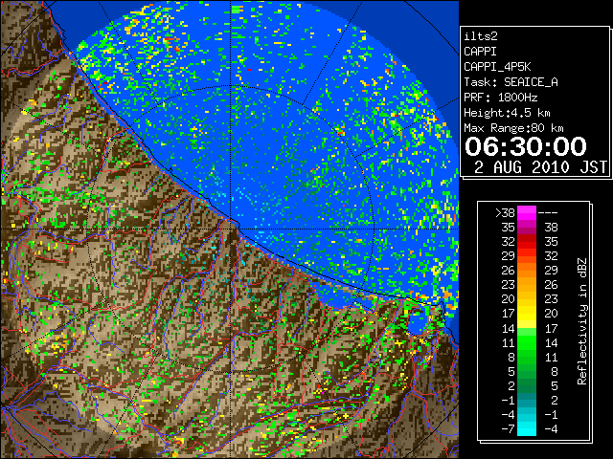
Task: Click the CAPPI_4P5K product name
Action: click(x=497, y=67)
